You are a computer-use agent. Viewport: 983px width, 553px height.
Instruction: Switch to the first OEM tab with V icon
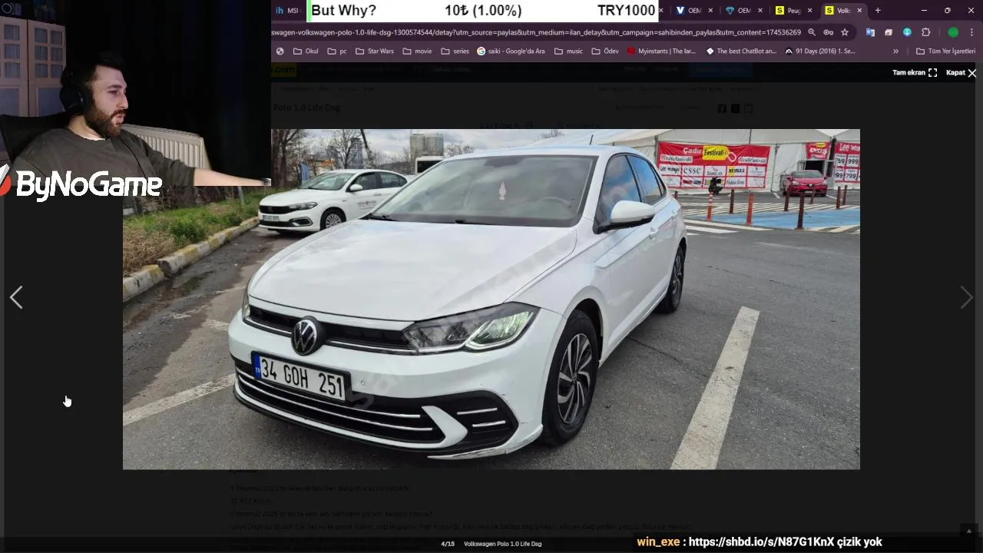tap(689, 11)
